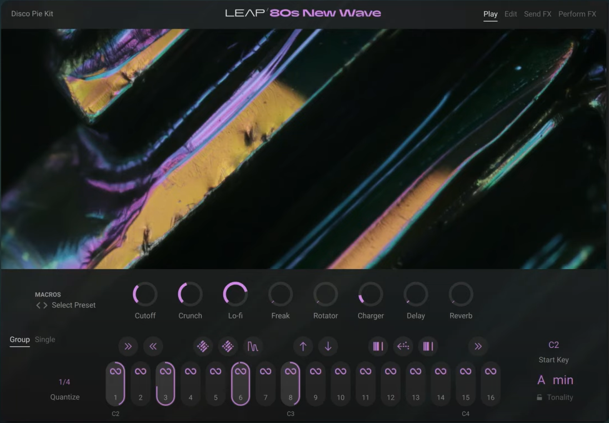This screenshot has width=609, height=423.
Task: Open the A min tonality selector
Action: 555,380
